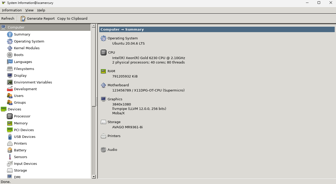The image size is (336, 184).
Task: Click the Printers heading in summary
Action: coord(114,136)
